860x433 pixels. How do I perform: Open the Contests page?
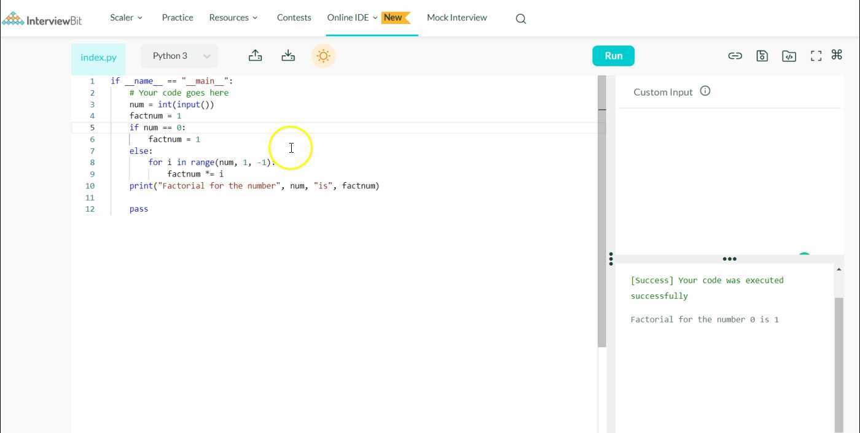click(x=294, y=17)
